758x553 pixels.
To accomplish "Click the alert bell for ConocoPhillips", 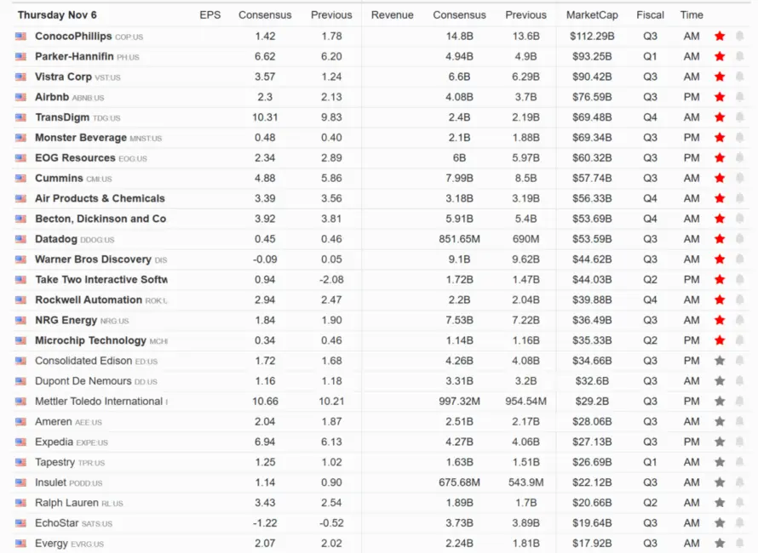I will (739, 37).
